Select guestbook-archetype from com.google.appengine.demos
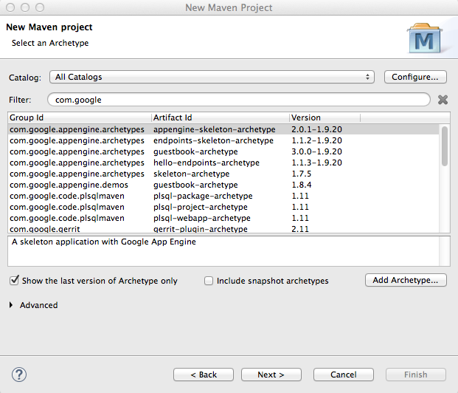 (x=223, y=185)
